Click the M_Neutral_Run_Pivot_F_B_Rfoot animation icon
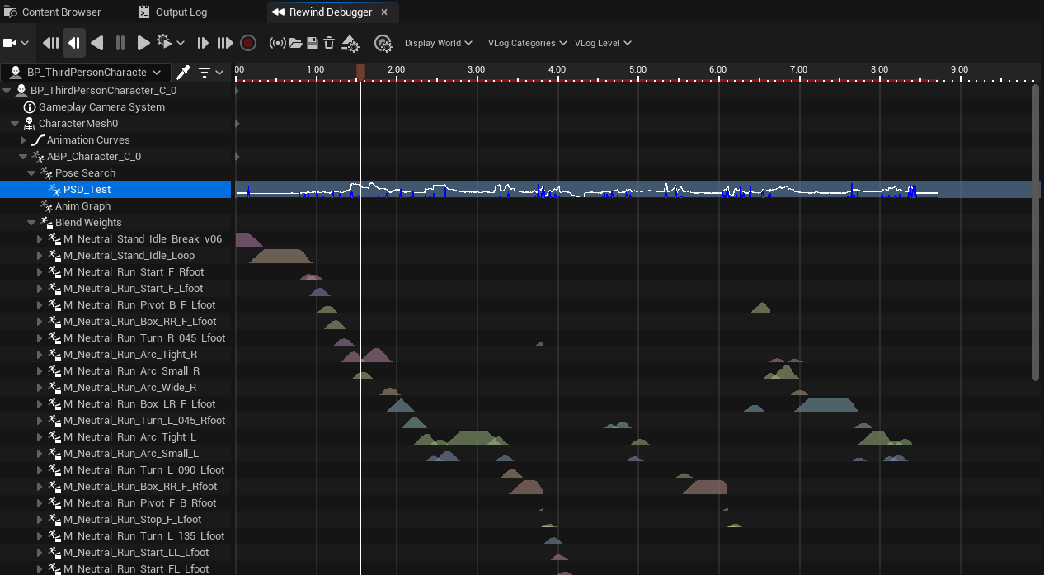 (x=54, y=503)
